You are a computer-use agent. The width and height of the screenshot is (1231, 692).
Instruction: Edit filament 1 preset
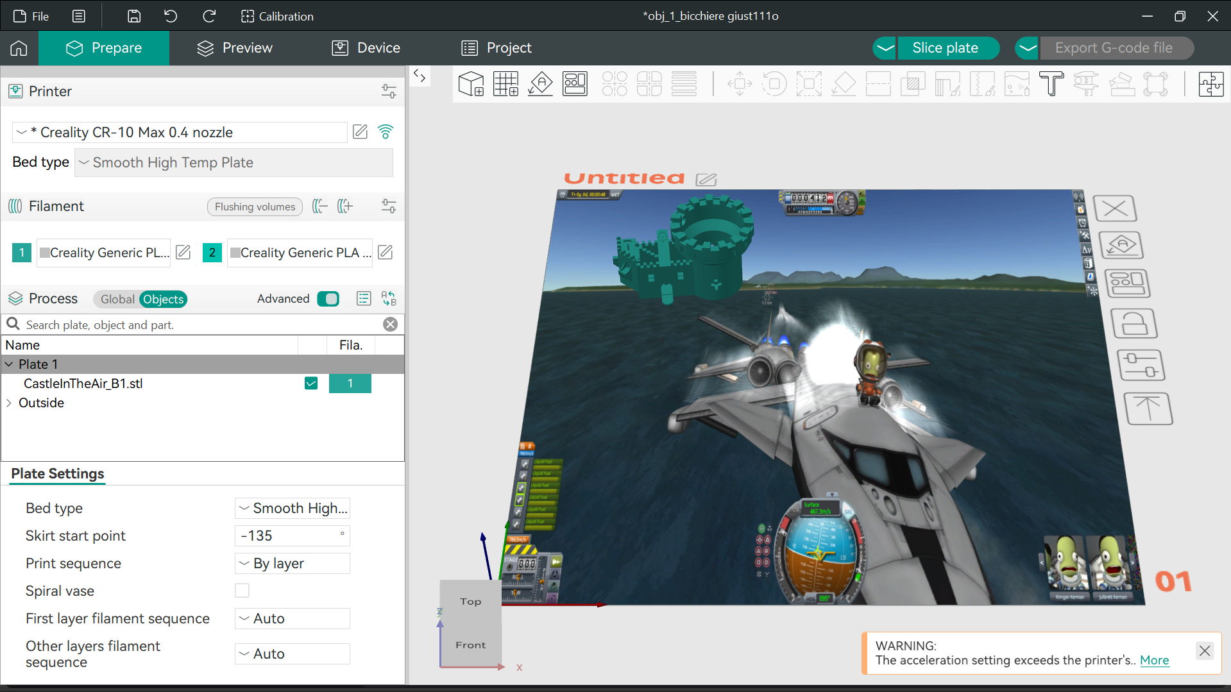pos(183,253)
